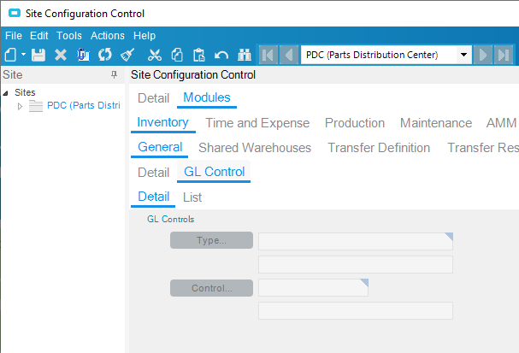
Task: Click the Undo arrow icon
Action: point(221,55)
